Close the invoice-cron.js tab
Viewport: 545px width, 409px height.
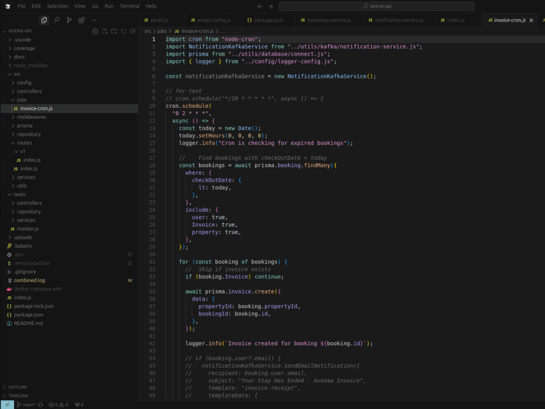click(x=531, y=20)
